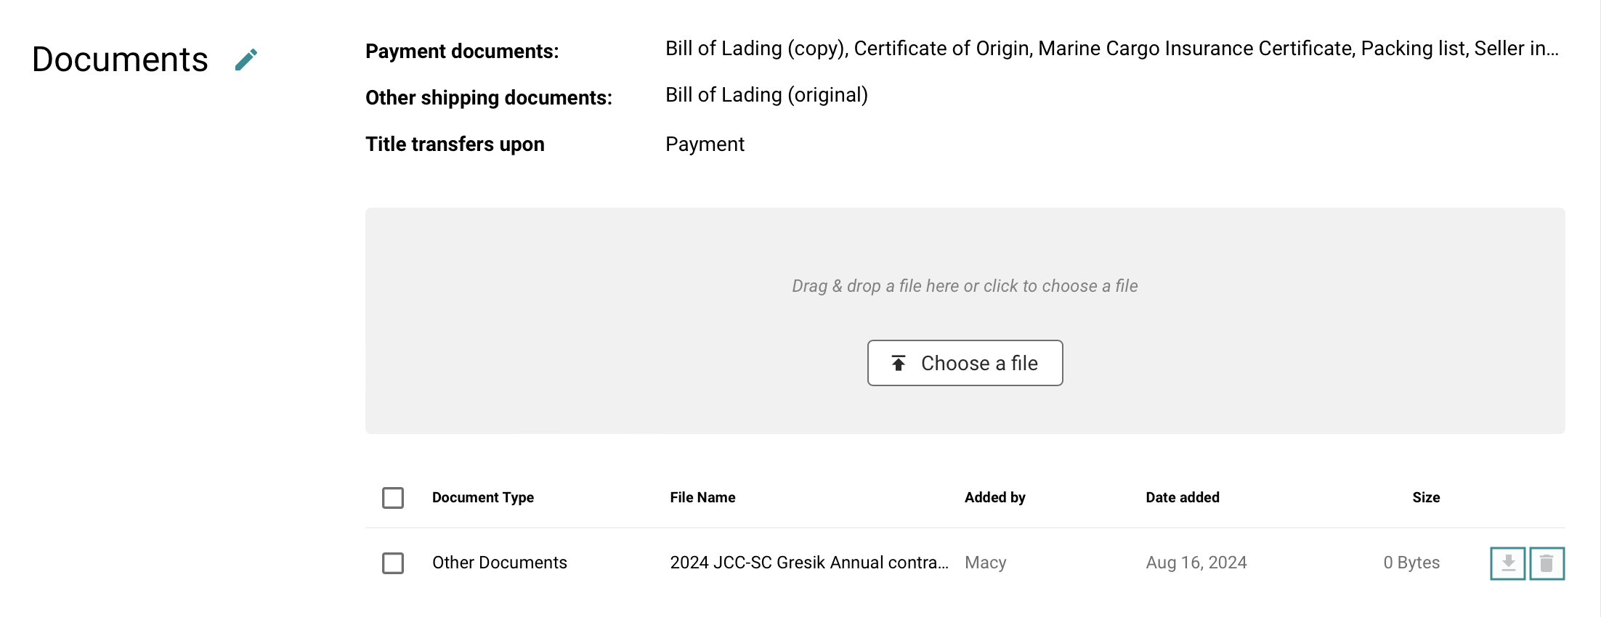Click the Title transfers upon Payment value
The width and height of the screenshot is (1601, 617).
coord(705,144)
